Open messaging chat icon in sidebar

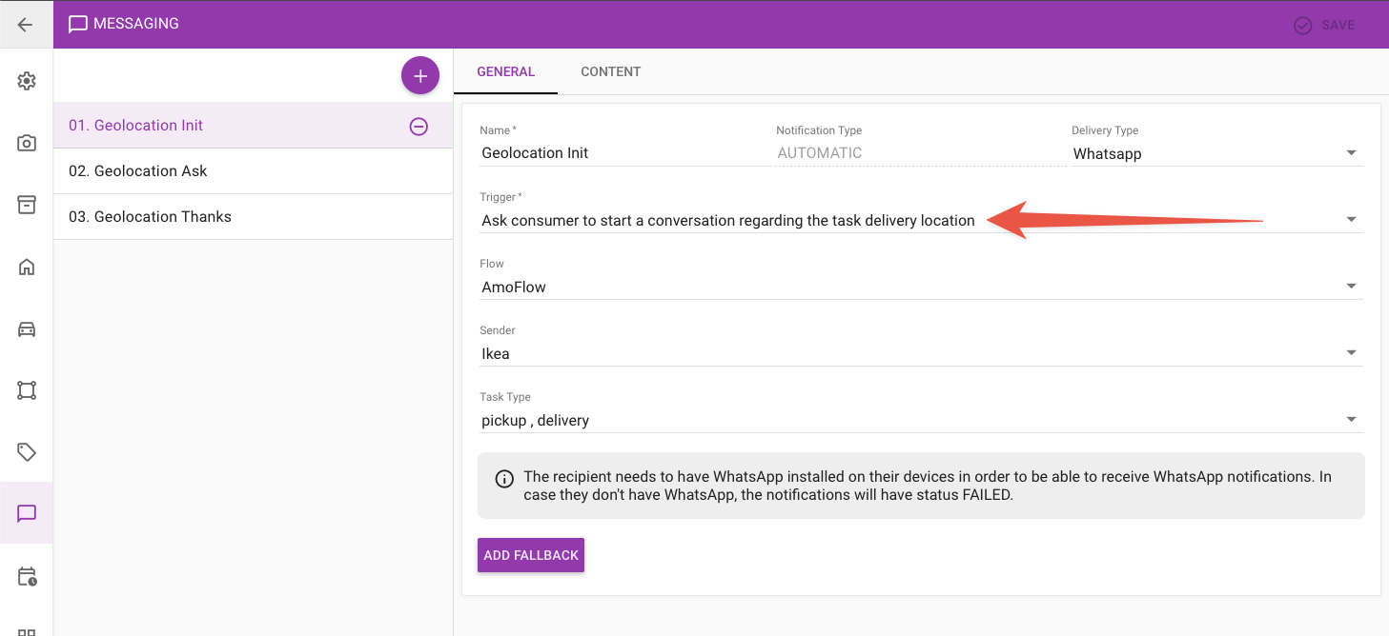coord(27,514)
